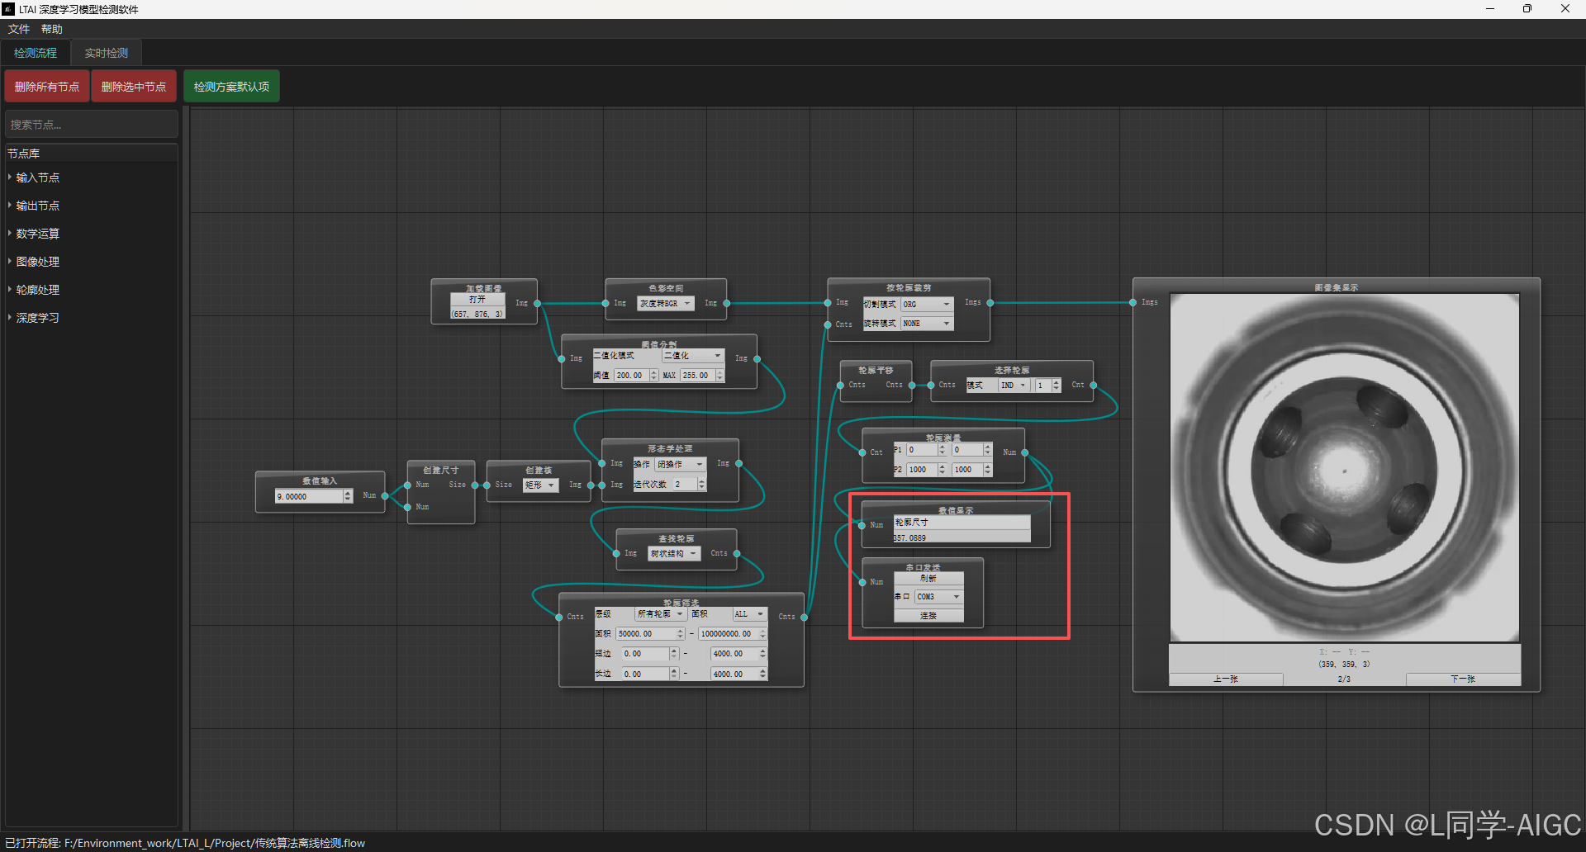Click the Imgs output port of 按轮廓裁剪
This screenshot has height=852, width=1586.
[x=990, y=303]
